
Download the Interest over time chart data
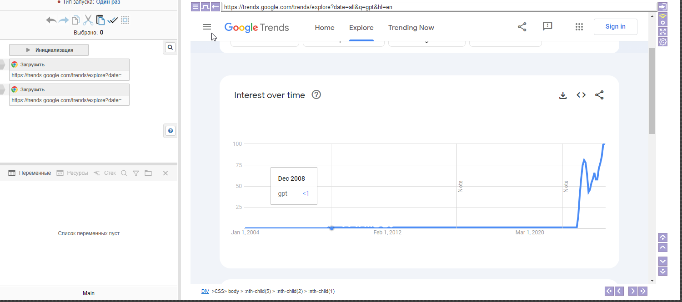(x=563, y=95)
